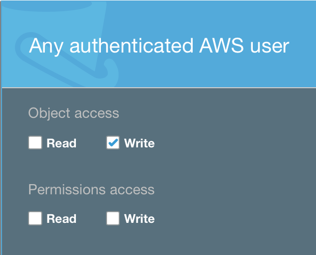The width and height of the screenshot is (316, 255).
Task: Click the word authenticated in the header
Action: click(x=131, y=46)
